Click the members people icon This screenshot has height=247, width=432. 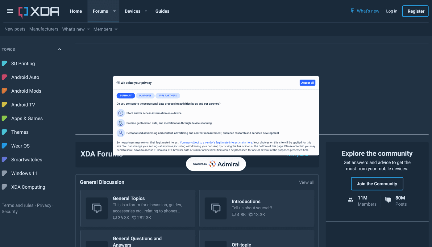click(351, 200)
